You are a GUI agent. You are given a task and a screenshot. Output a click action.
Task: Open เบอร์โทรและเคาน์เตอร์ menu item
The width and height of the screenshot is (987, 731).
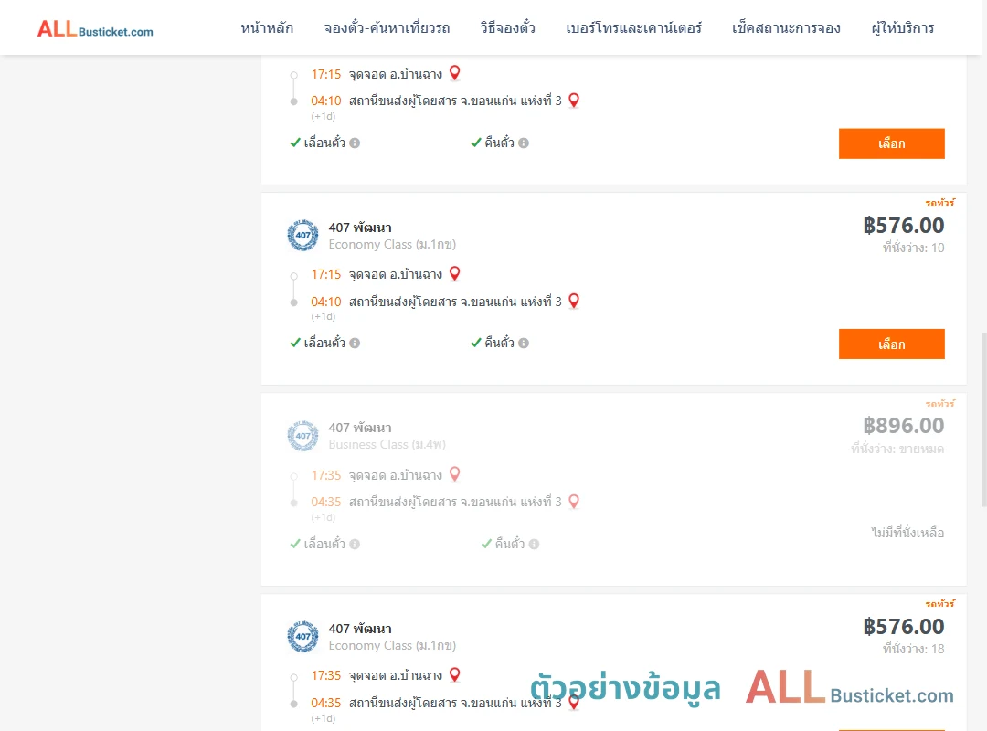[x=633, y=28]
